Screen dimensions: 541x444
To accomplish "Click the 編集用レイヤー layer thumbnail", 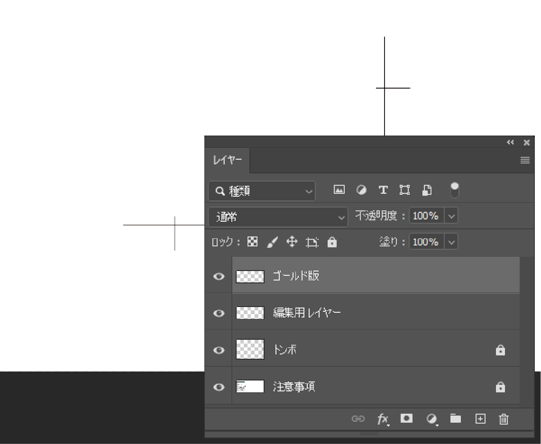I will [250, 313].
